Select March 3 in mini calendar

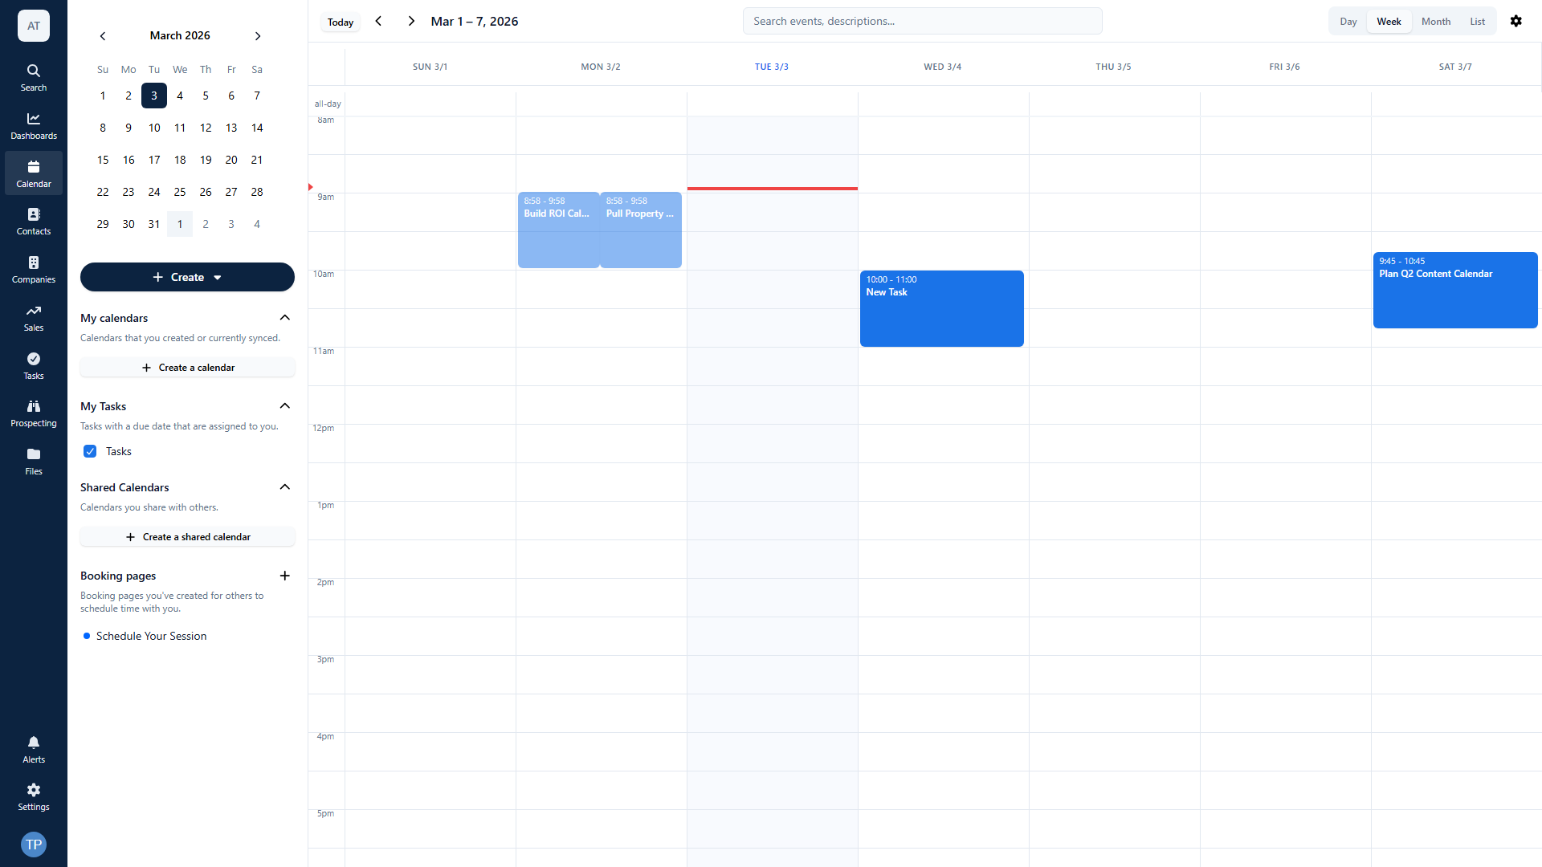click(154, 96)
